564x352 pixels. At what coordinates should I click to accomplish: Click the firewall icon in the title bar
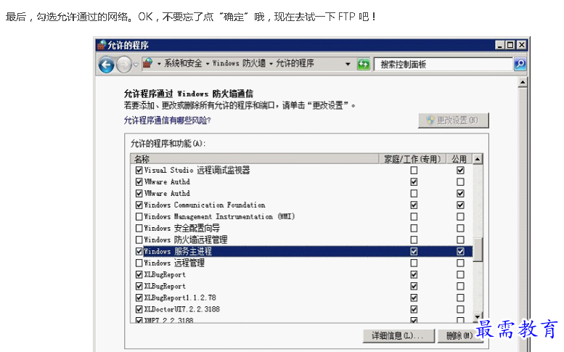[x=102, y=45]
